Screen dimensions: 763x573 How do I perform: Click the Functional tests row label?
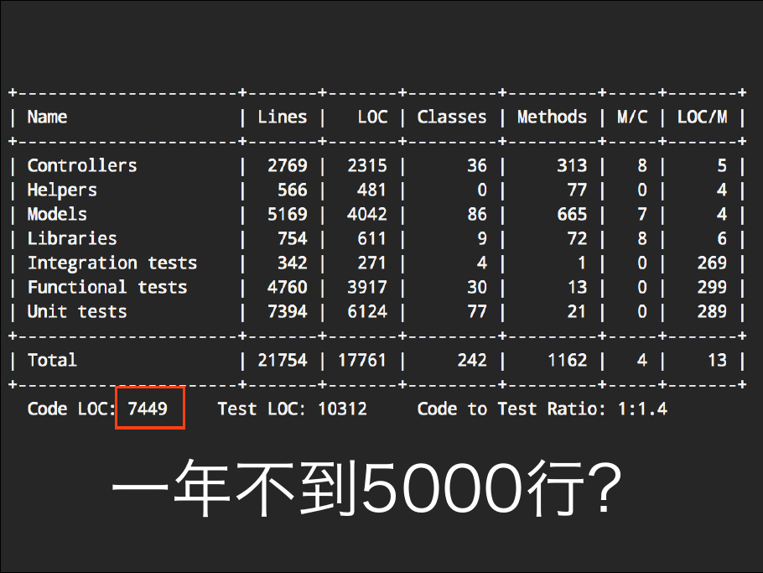coord(107,288)
